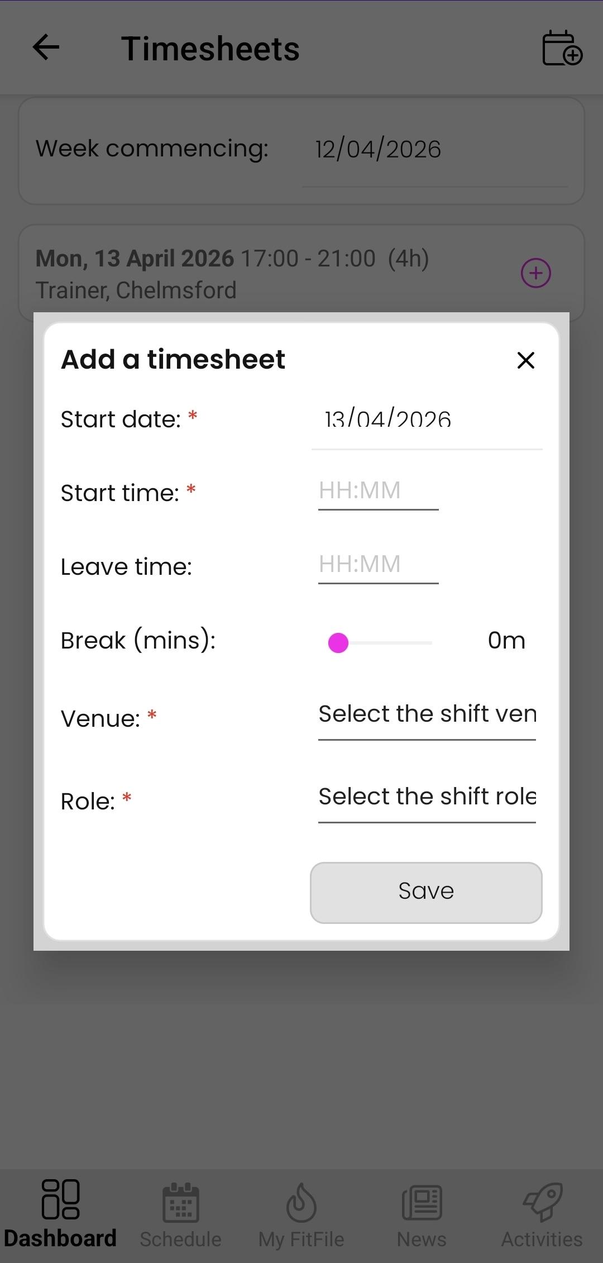
Task: Tap the Dashboard grid icon
Action: point(60,1199)
